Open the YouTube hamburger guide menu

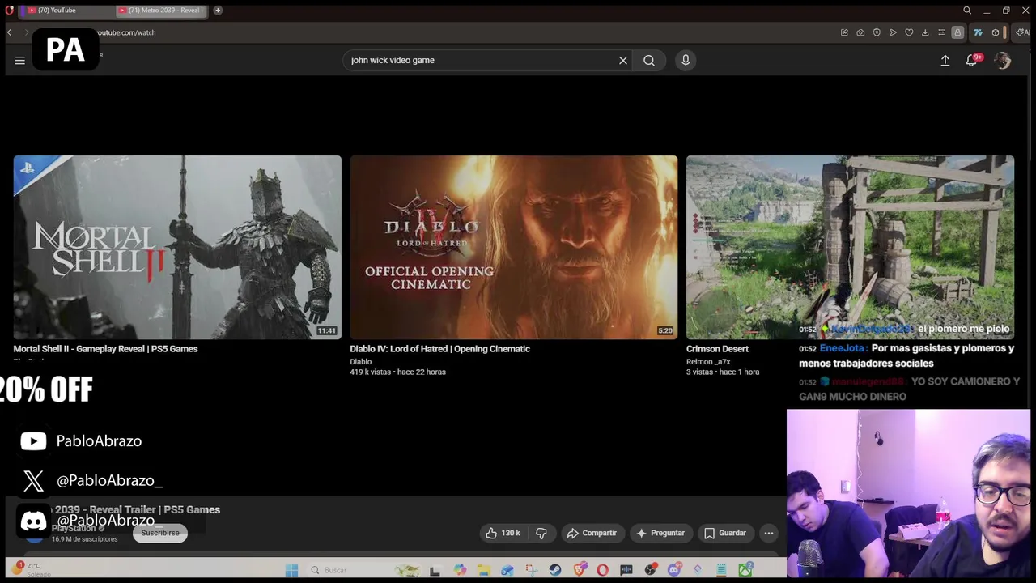tap(19, 60)
